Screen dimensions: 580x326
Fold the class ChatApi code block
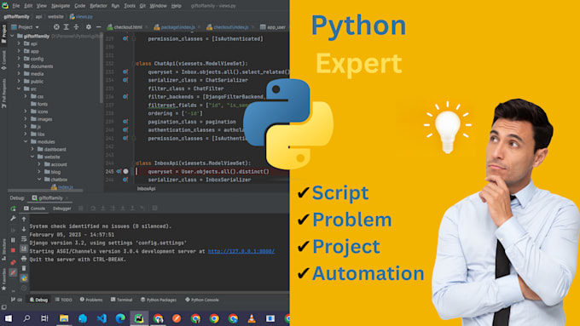tap(134, 64)
